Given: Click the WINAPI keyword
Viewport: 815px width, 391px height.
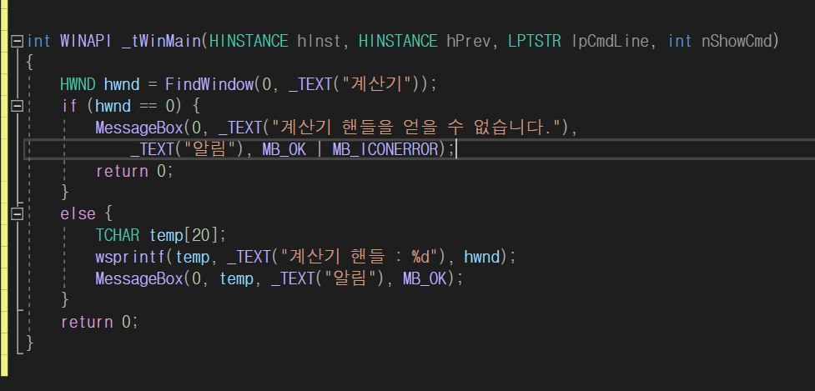Looking at the screenshot, I should tap(86, 41).
